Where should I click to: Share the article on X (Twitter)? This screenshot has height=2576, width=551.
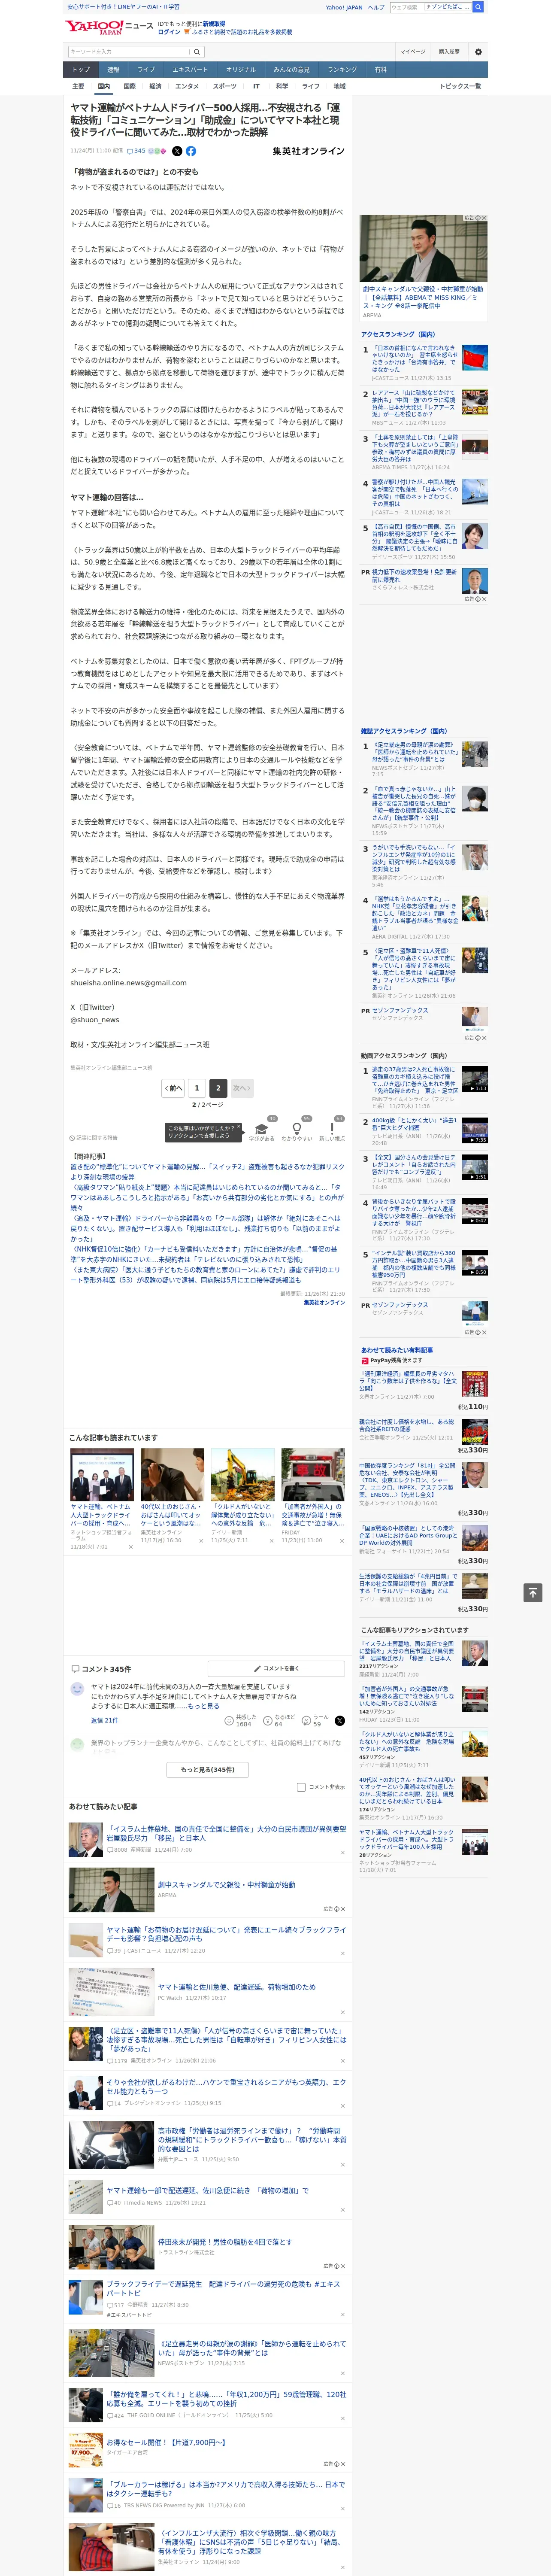coord(177,151)
